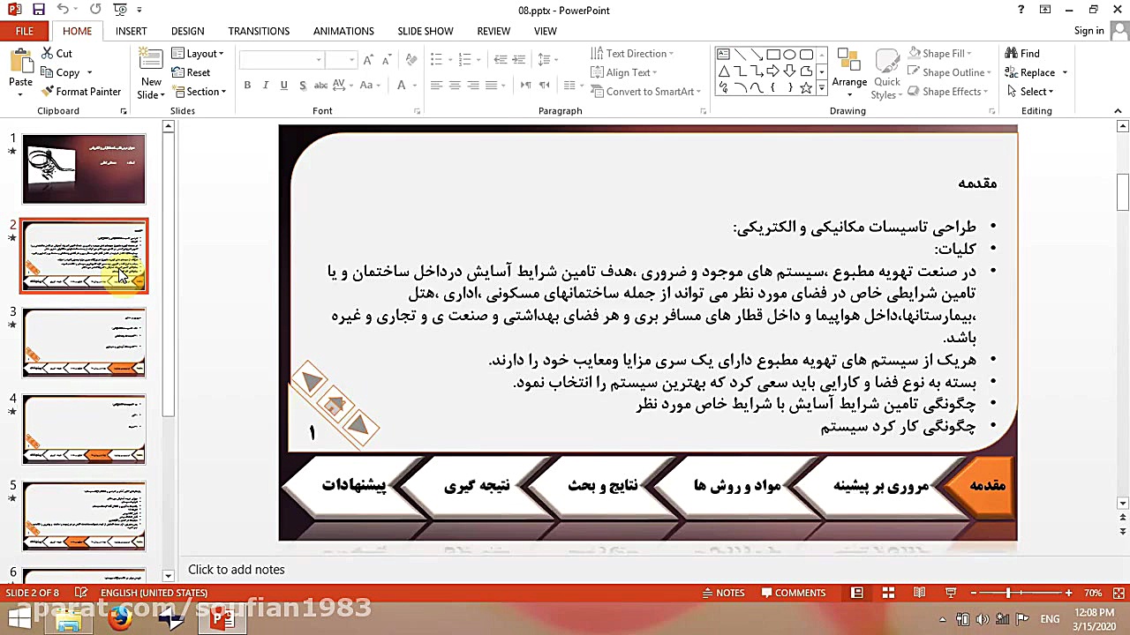Toggle Strikethrough formatting

321,86
